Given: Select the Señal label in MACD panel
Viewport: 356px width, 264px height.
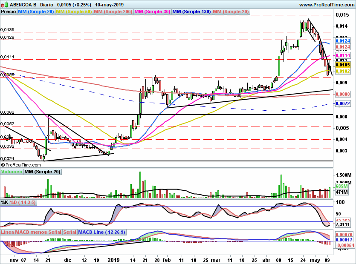Looking at the screenshot, I should (69, 232).
